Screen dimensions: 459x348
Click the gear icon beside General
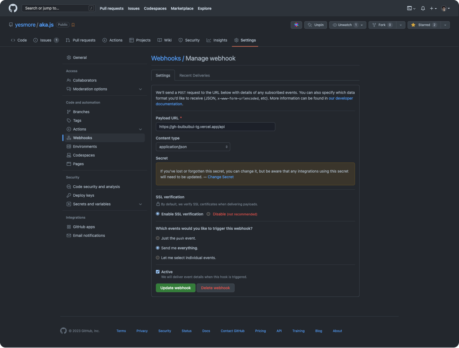point(69,58)
